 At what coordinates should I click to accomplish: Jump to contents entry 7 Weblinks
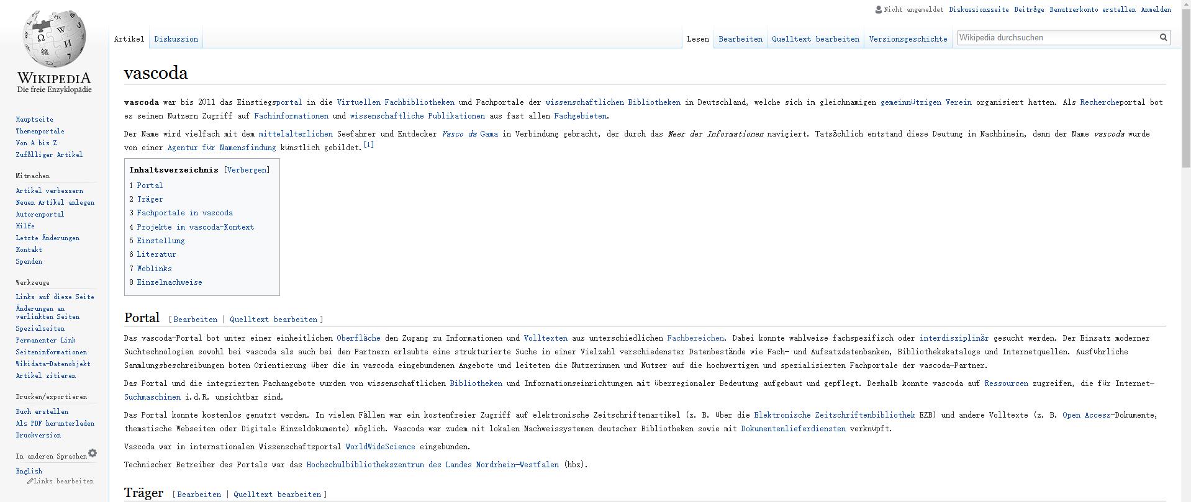tap(150, 269)
